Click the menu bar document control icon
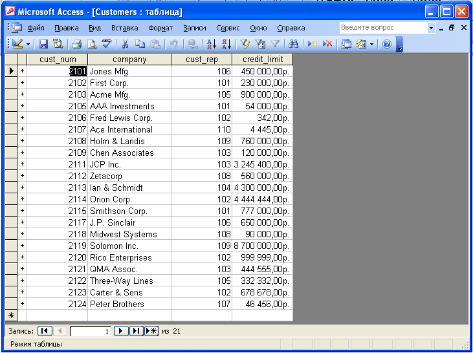The image size is (473, 353). coord(16,28)
